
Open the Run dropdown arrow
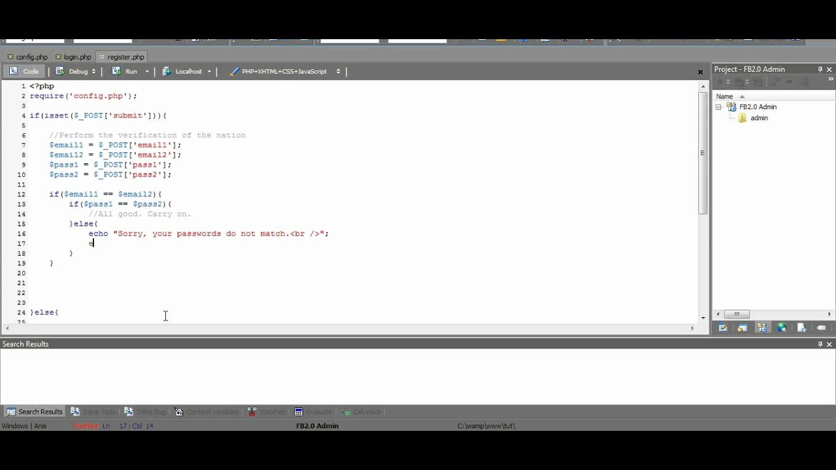147,71
